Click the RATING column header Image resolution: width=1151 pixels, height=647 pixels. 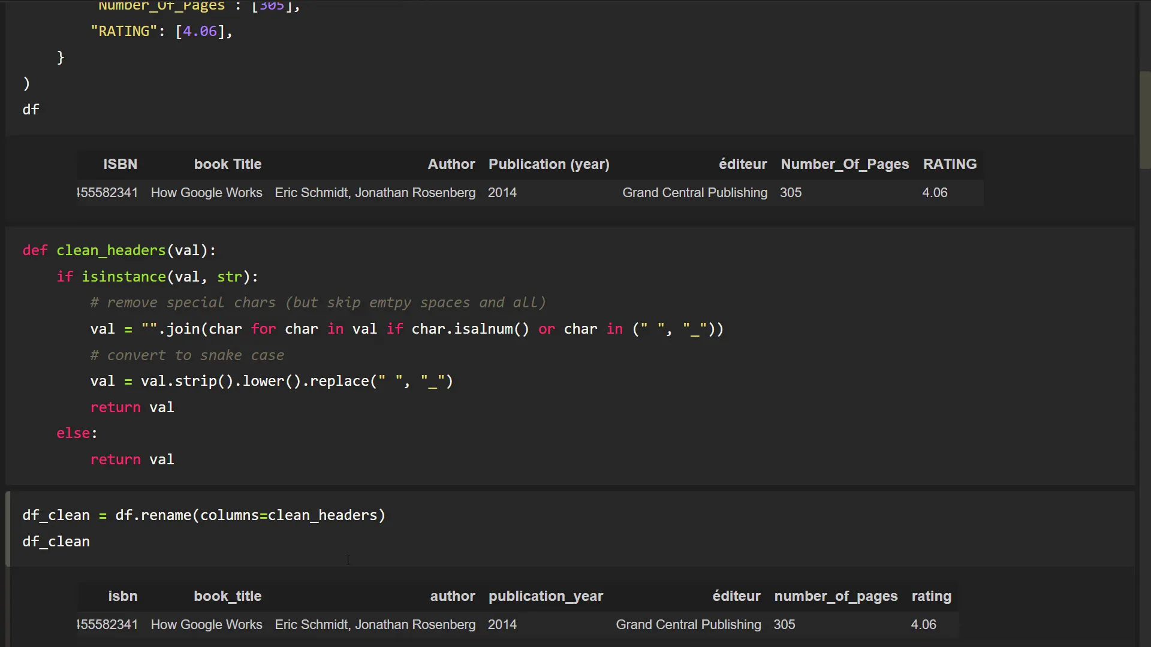(x=950, y=164)
